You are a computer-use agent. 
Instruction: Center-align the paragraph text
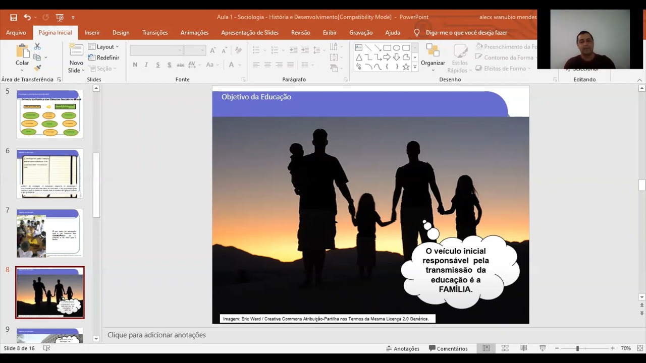click(267, 65)
